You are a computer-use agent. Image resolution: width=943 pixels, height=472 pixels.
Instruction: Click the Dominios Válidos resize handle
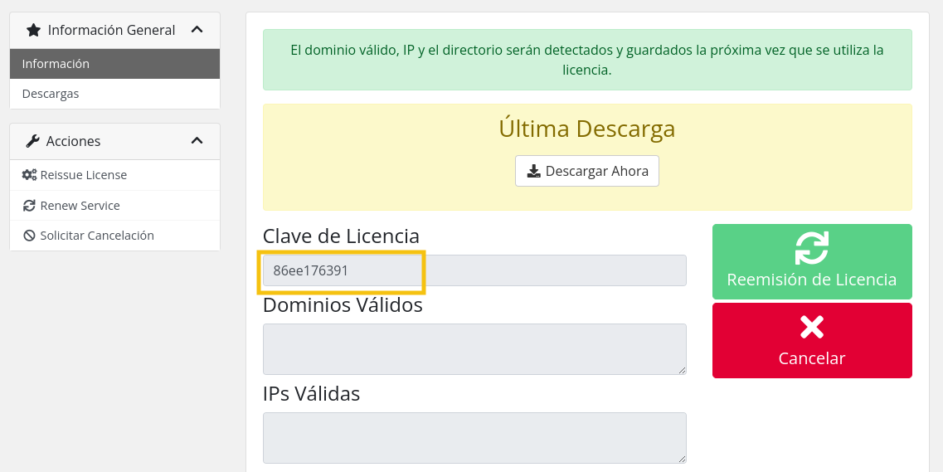tap(682, 370)
